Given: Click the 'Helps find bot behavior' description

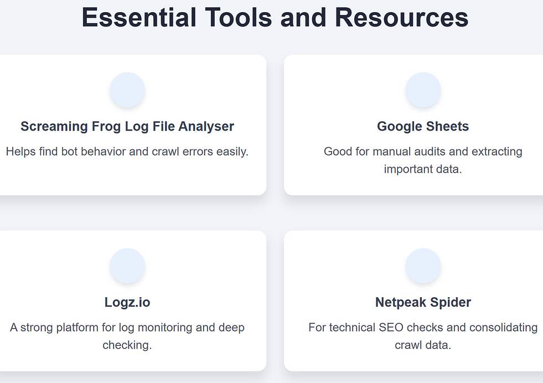Looking at the screenshot, I should [127, 151].
